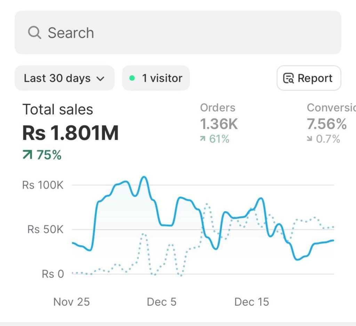The width and height of the screenshot is (356, 326).
Task: Click the Orders increase arrow icon
Action: pos(203,139)
